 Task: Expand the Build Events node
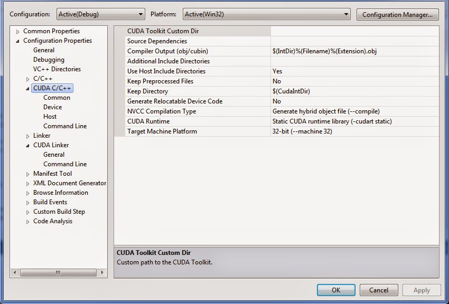pyautogui.click(x=28, y=203)
